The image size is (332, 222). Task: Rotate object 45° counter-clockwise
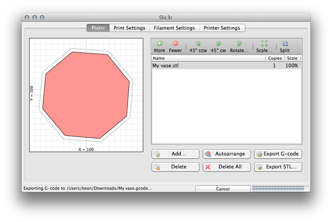click(198, 46)
